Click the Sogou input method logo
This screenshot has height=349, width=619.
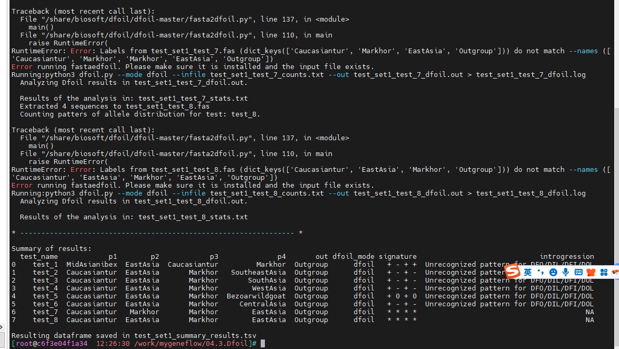pos(512,272)
